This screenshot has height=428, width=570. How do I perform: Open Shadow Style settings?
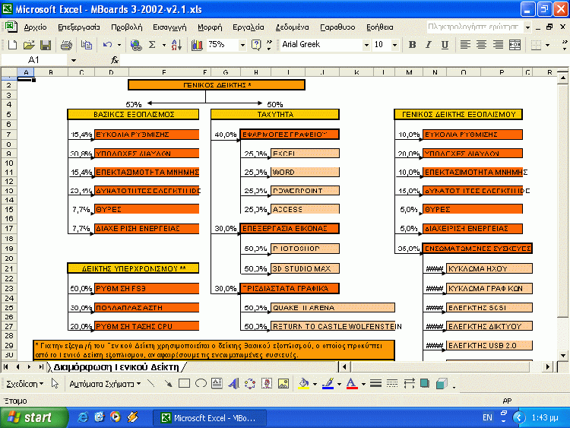point(425,383)
